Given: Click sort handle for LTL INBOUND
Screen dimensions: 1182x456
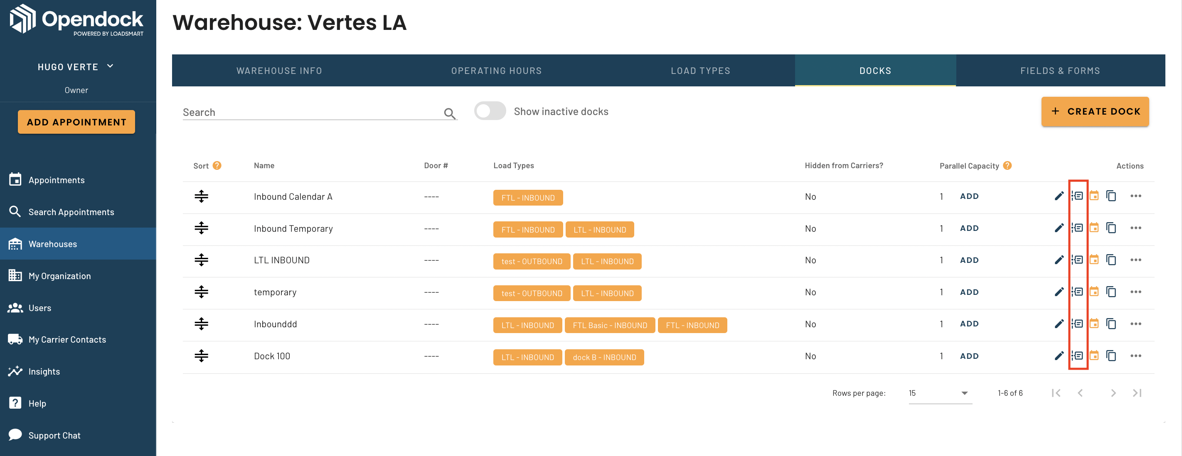Looking at the screenshot, I should click(x=201, y=260).
